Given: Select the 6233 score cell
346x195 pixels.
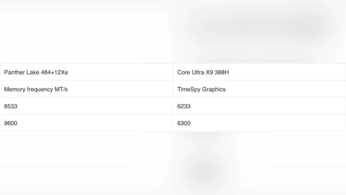Looking at the screenshot, I should click(x=184, y=106).
